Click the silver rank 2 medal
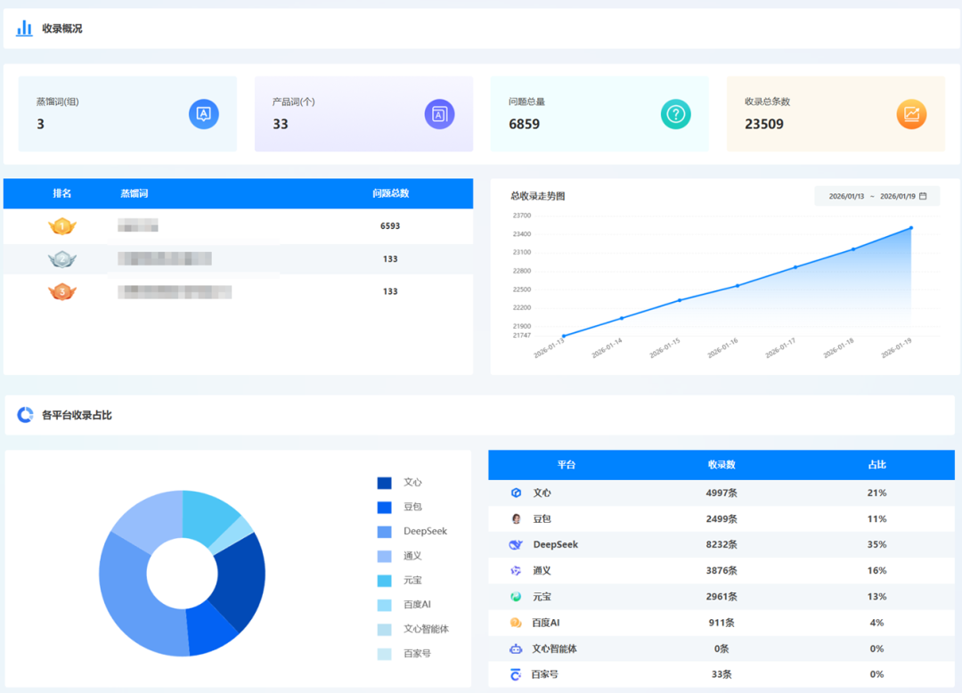 [62, 259]
